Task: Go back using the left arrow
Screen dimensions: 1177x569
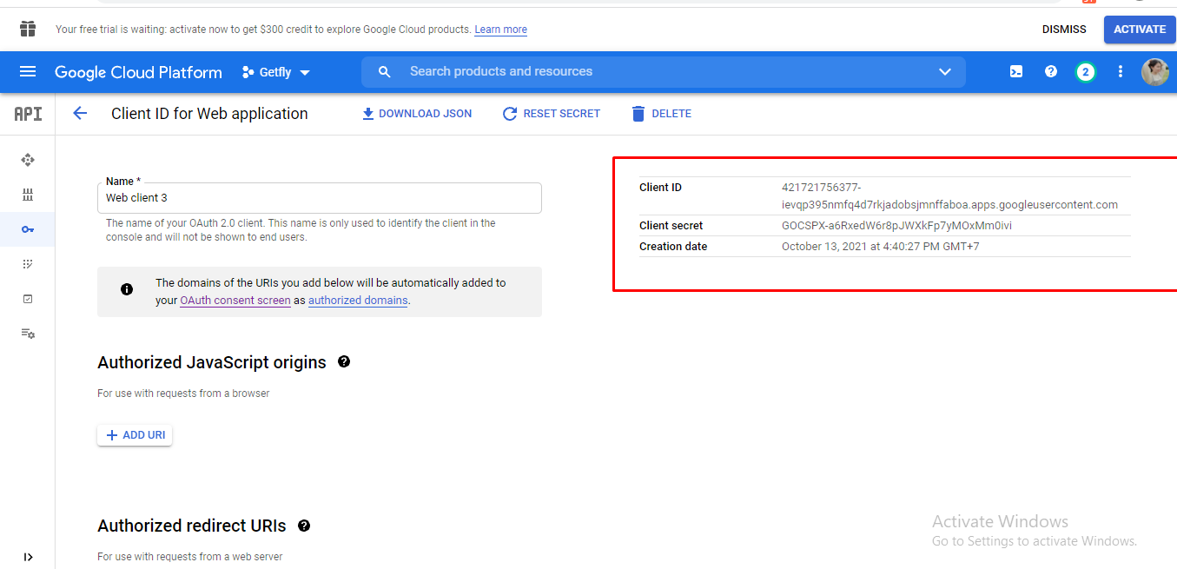Action: (80, 114)
